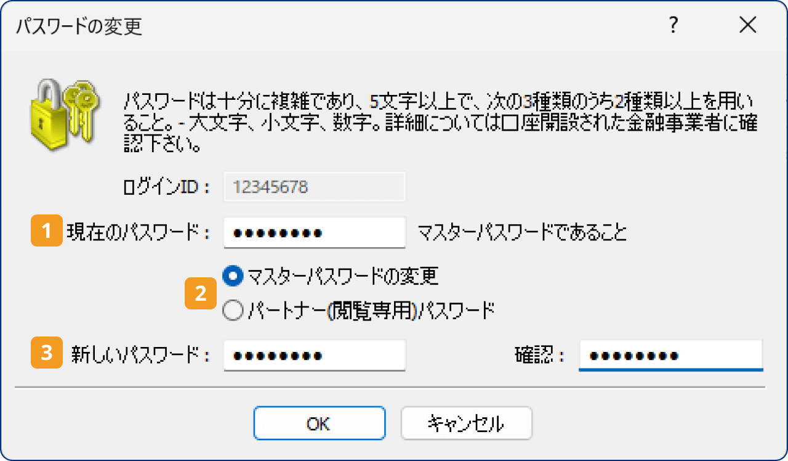This screenshot has height=461, width=788.
Task: Choose the パートナー(閲覧専用)パスワード option
Action: point(233,310)
